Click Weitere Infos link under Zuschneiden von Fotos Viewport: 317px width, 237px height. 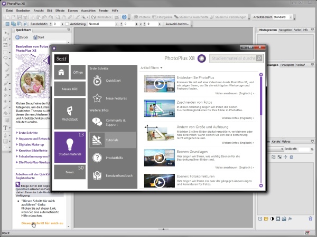point(238,118)
